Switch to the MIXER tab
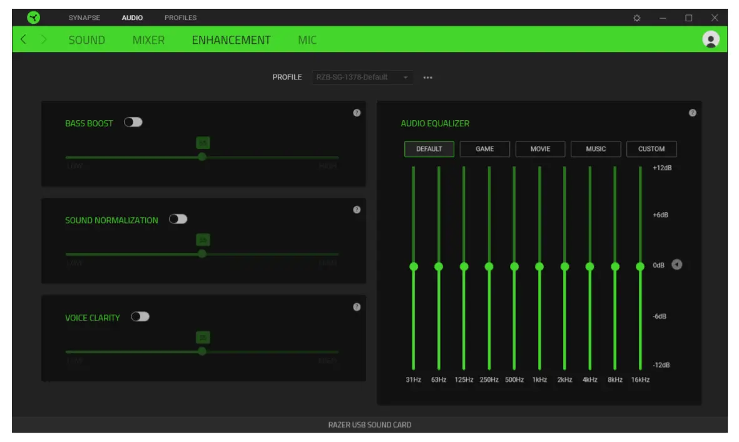This screenshot has height=442, width=739. pyautogui.click(x=148, y=39)
